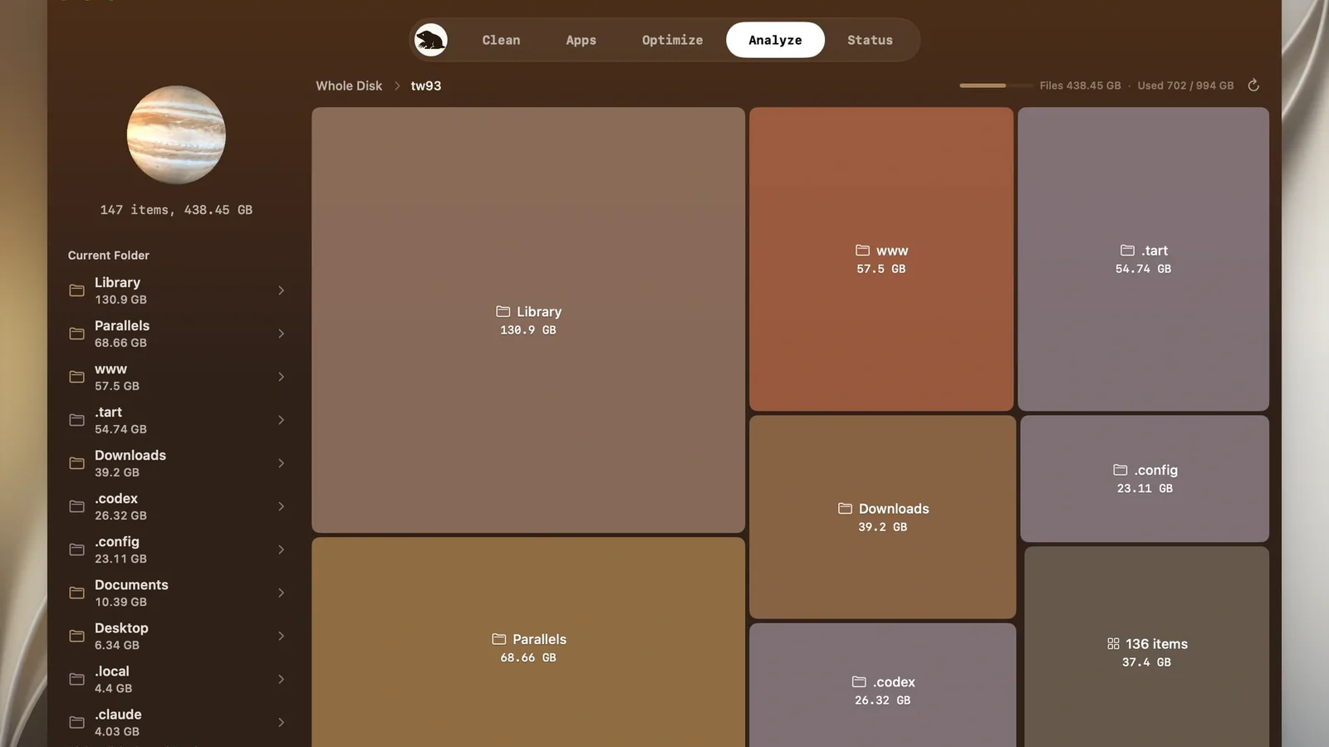Screen dimensions: 1329x747
Task: Expand the .codex row chevron
Action: [x=281, y=506]
